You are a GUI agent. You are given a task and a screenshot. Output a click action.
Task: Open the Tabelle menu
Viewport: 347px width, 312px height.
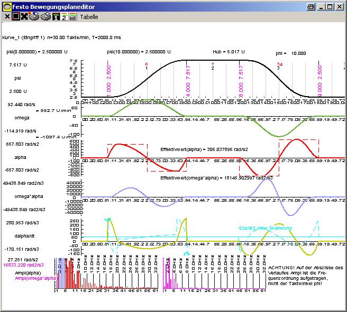(x=89, y=17)
